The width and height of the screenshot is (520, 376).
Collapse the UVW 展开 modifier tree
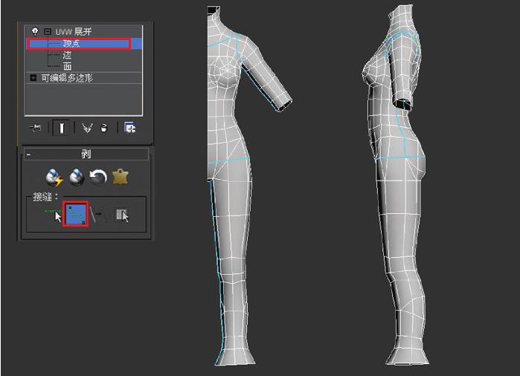(48, 32)
